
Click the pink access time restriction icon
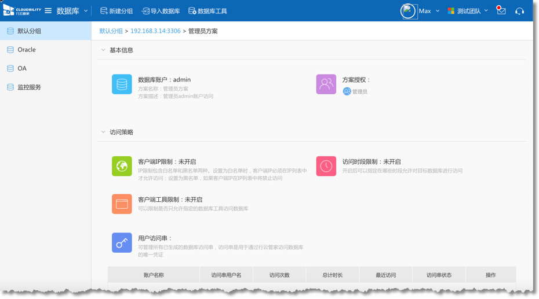pyautogui.click(x=326, y=167)
